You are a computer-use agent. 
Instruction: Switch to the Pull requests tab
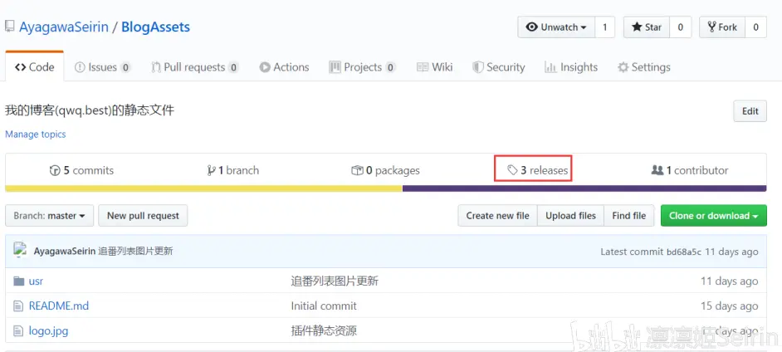[x=194, y=67]
